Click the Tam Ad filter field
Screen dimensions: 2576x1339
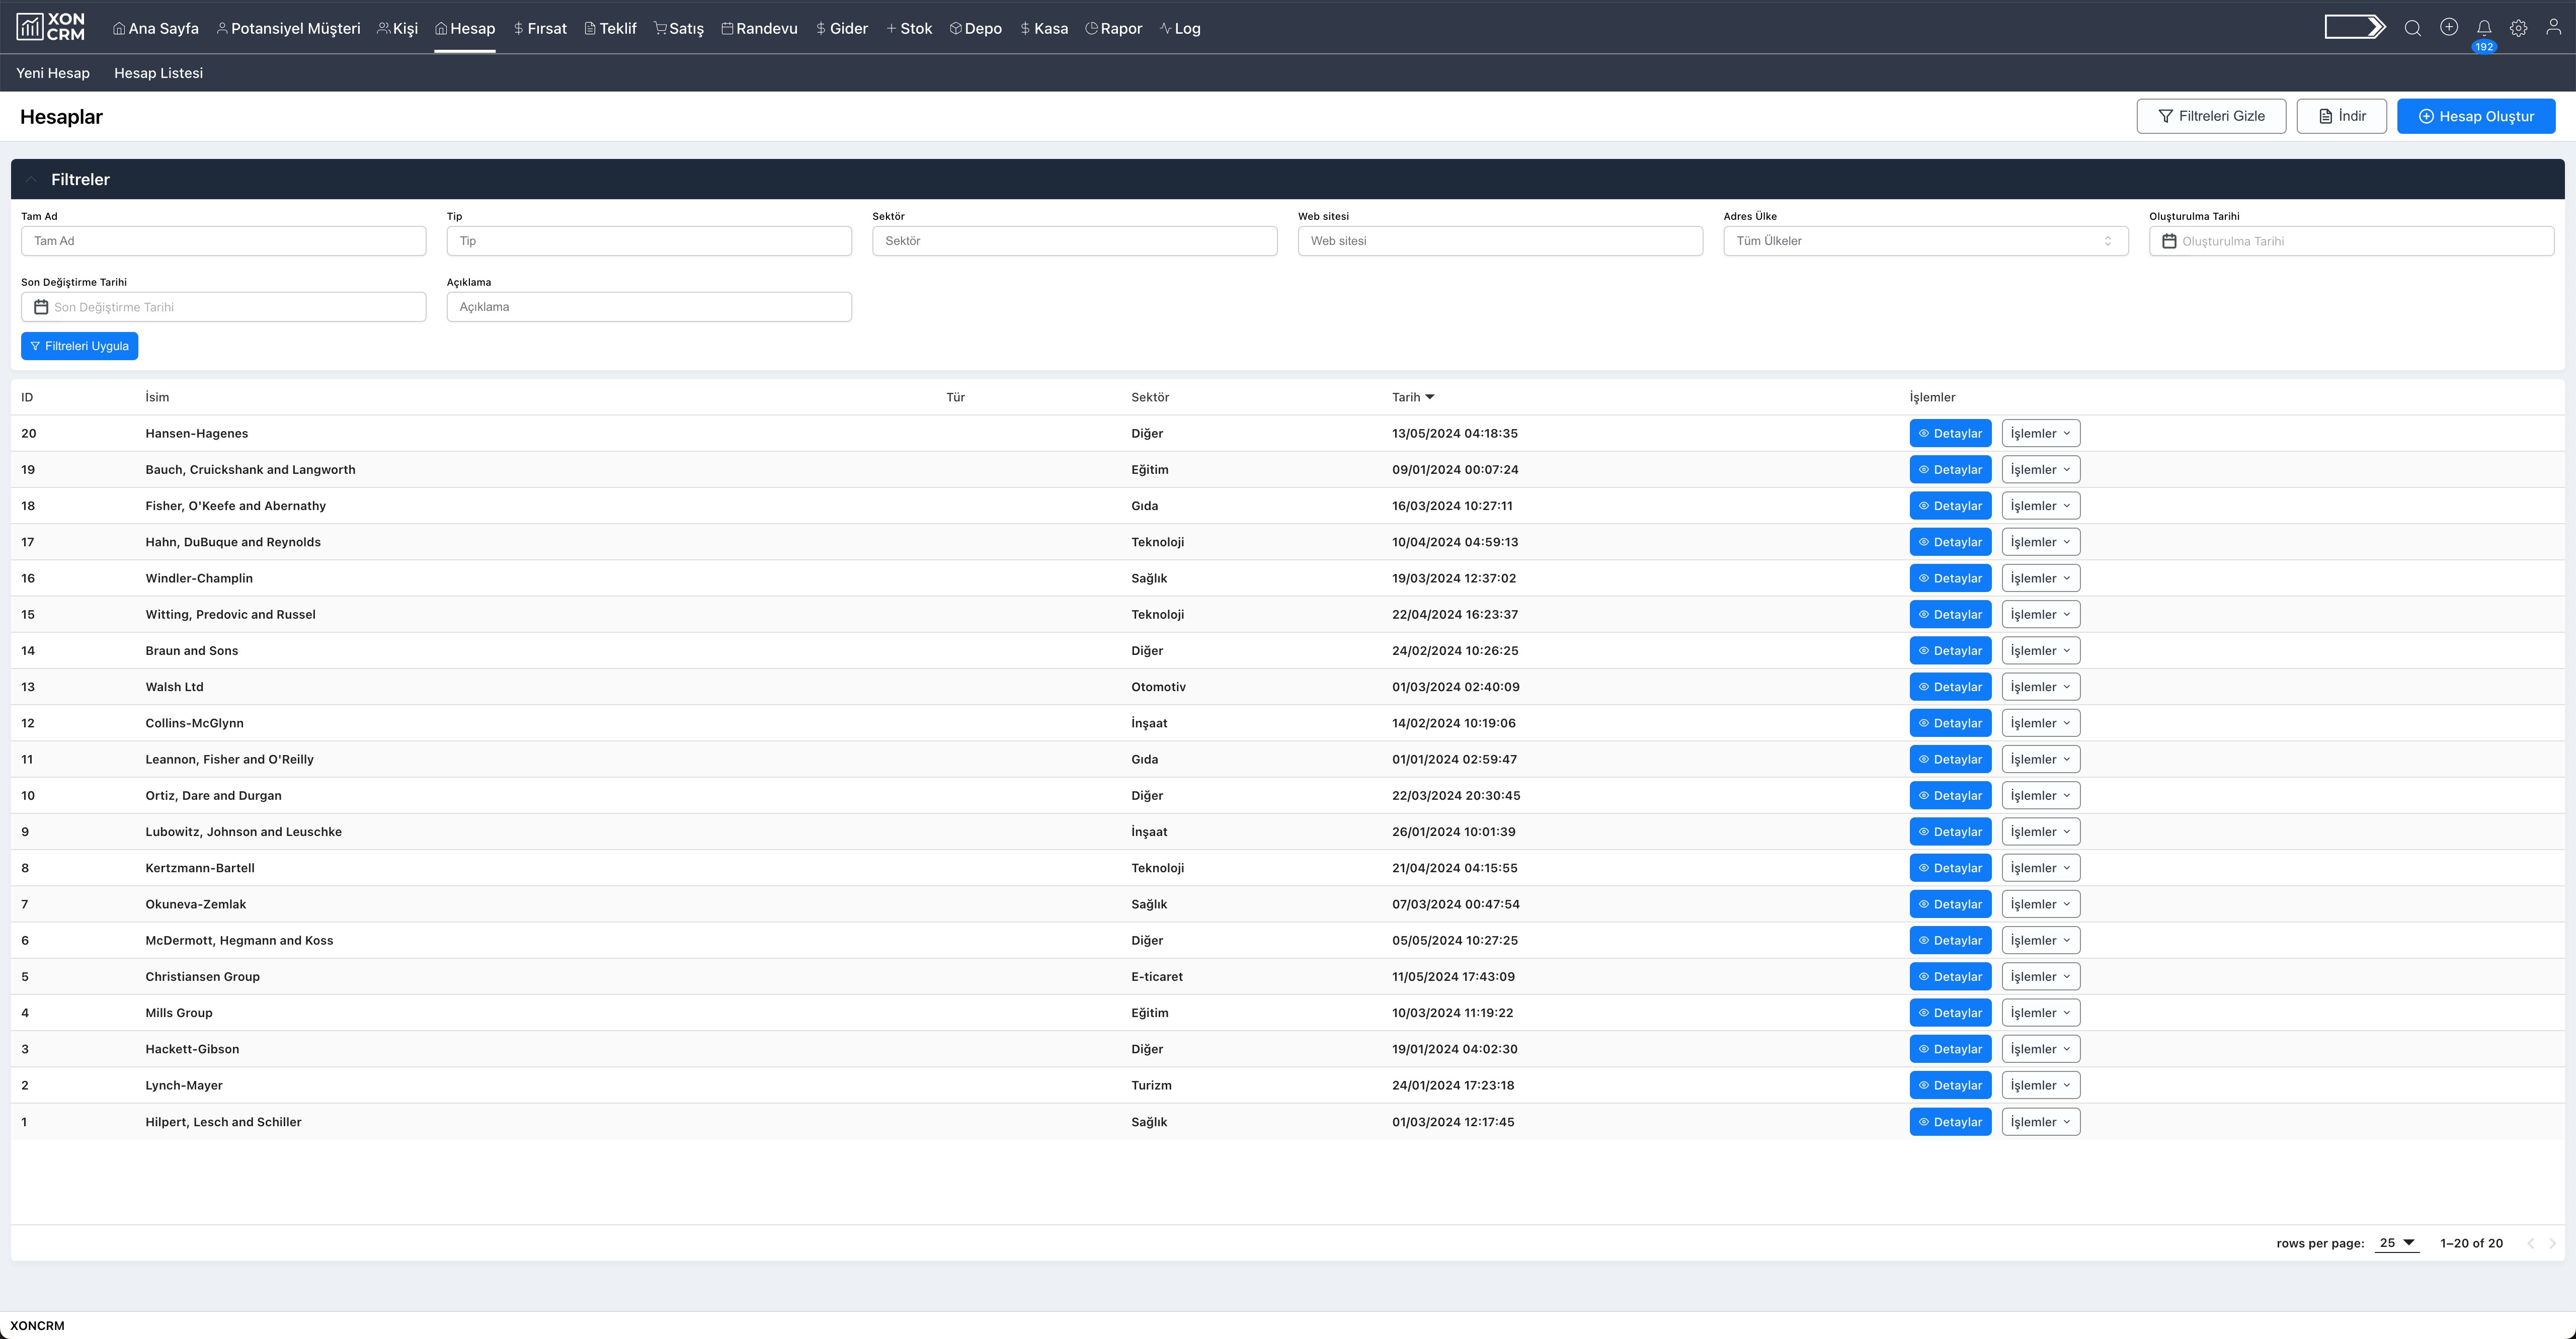223,241
